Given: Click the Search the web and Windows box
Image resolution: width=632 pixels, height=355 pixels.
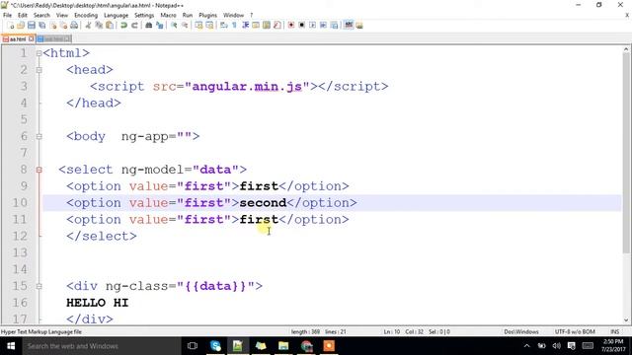Looking at the screenshot, I should tap(102, 346).
